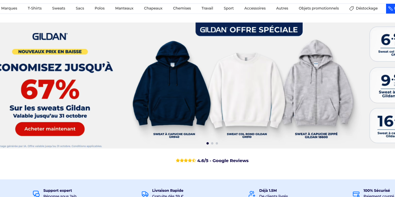This screenshot has height=197, width=395.
Task: Click the GILDAN OFFRE SPÉCIALE badge
Action: pos(249,29)
